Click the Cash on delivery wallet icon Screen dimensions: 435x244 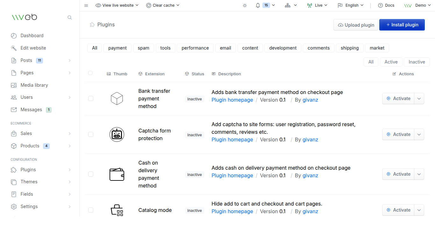coord(117,174)
